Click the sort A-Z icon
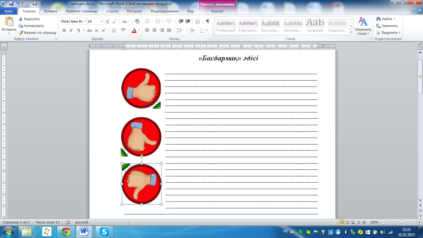The width and height of the screenshot is (423, 238). pos(198,21)
